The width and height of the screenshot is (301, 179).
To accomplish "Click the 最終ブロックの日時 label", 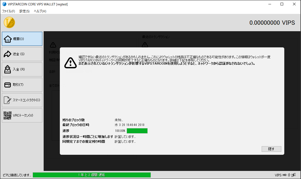I will pyautogui.click(x=76, y=125).
